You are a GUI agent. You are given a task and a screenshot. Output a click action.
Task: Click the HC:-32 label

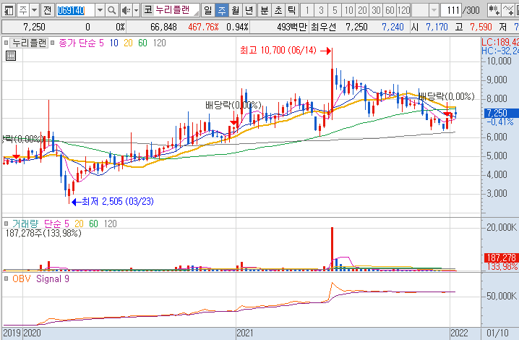coord(500,51)
